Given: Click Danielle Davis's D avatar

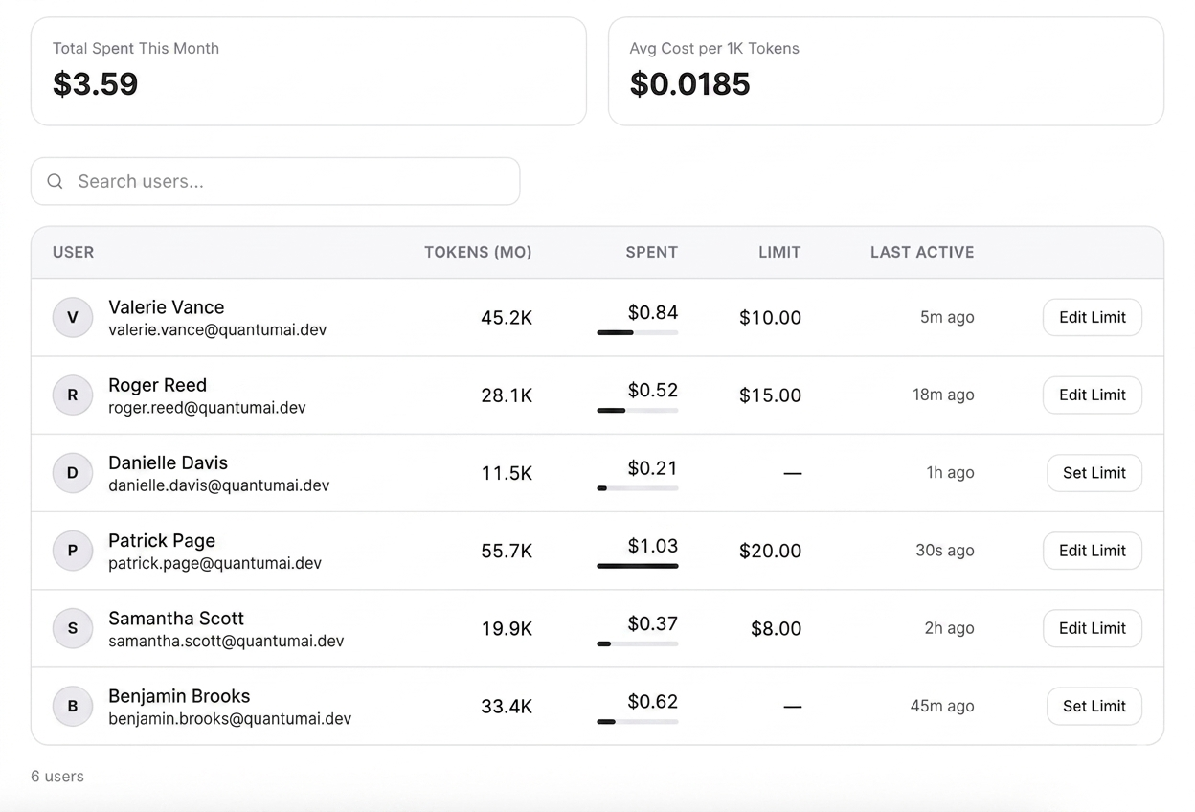Looking at the screenshot, I should (73, 473).
